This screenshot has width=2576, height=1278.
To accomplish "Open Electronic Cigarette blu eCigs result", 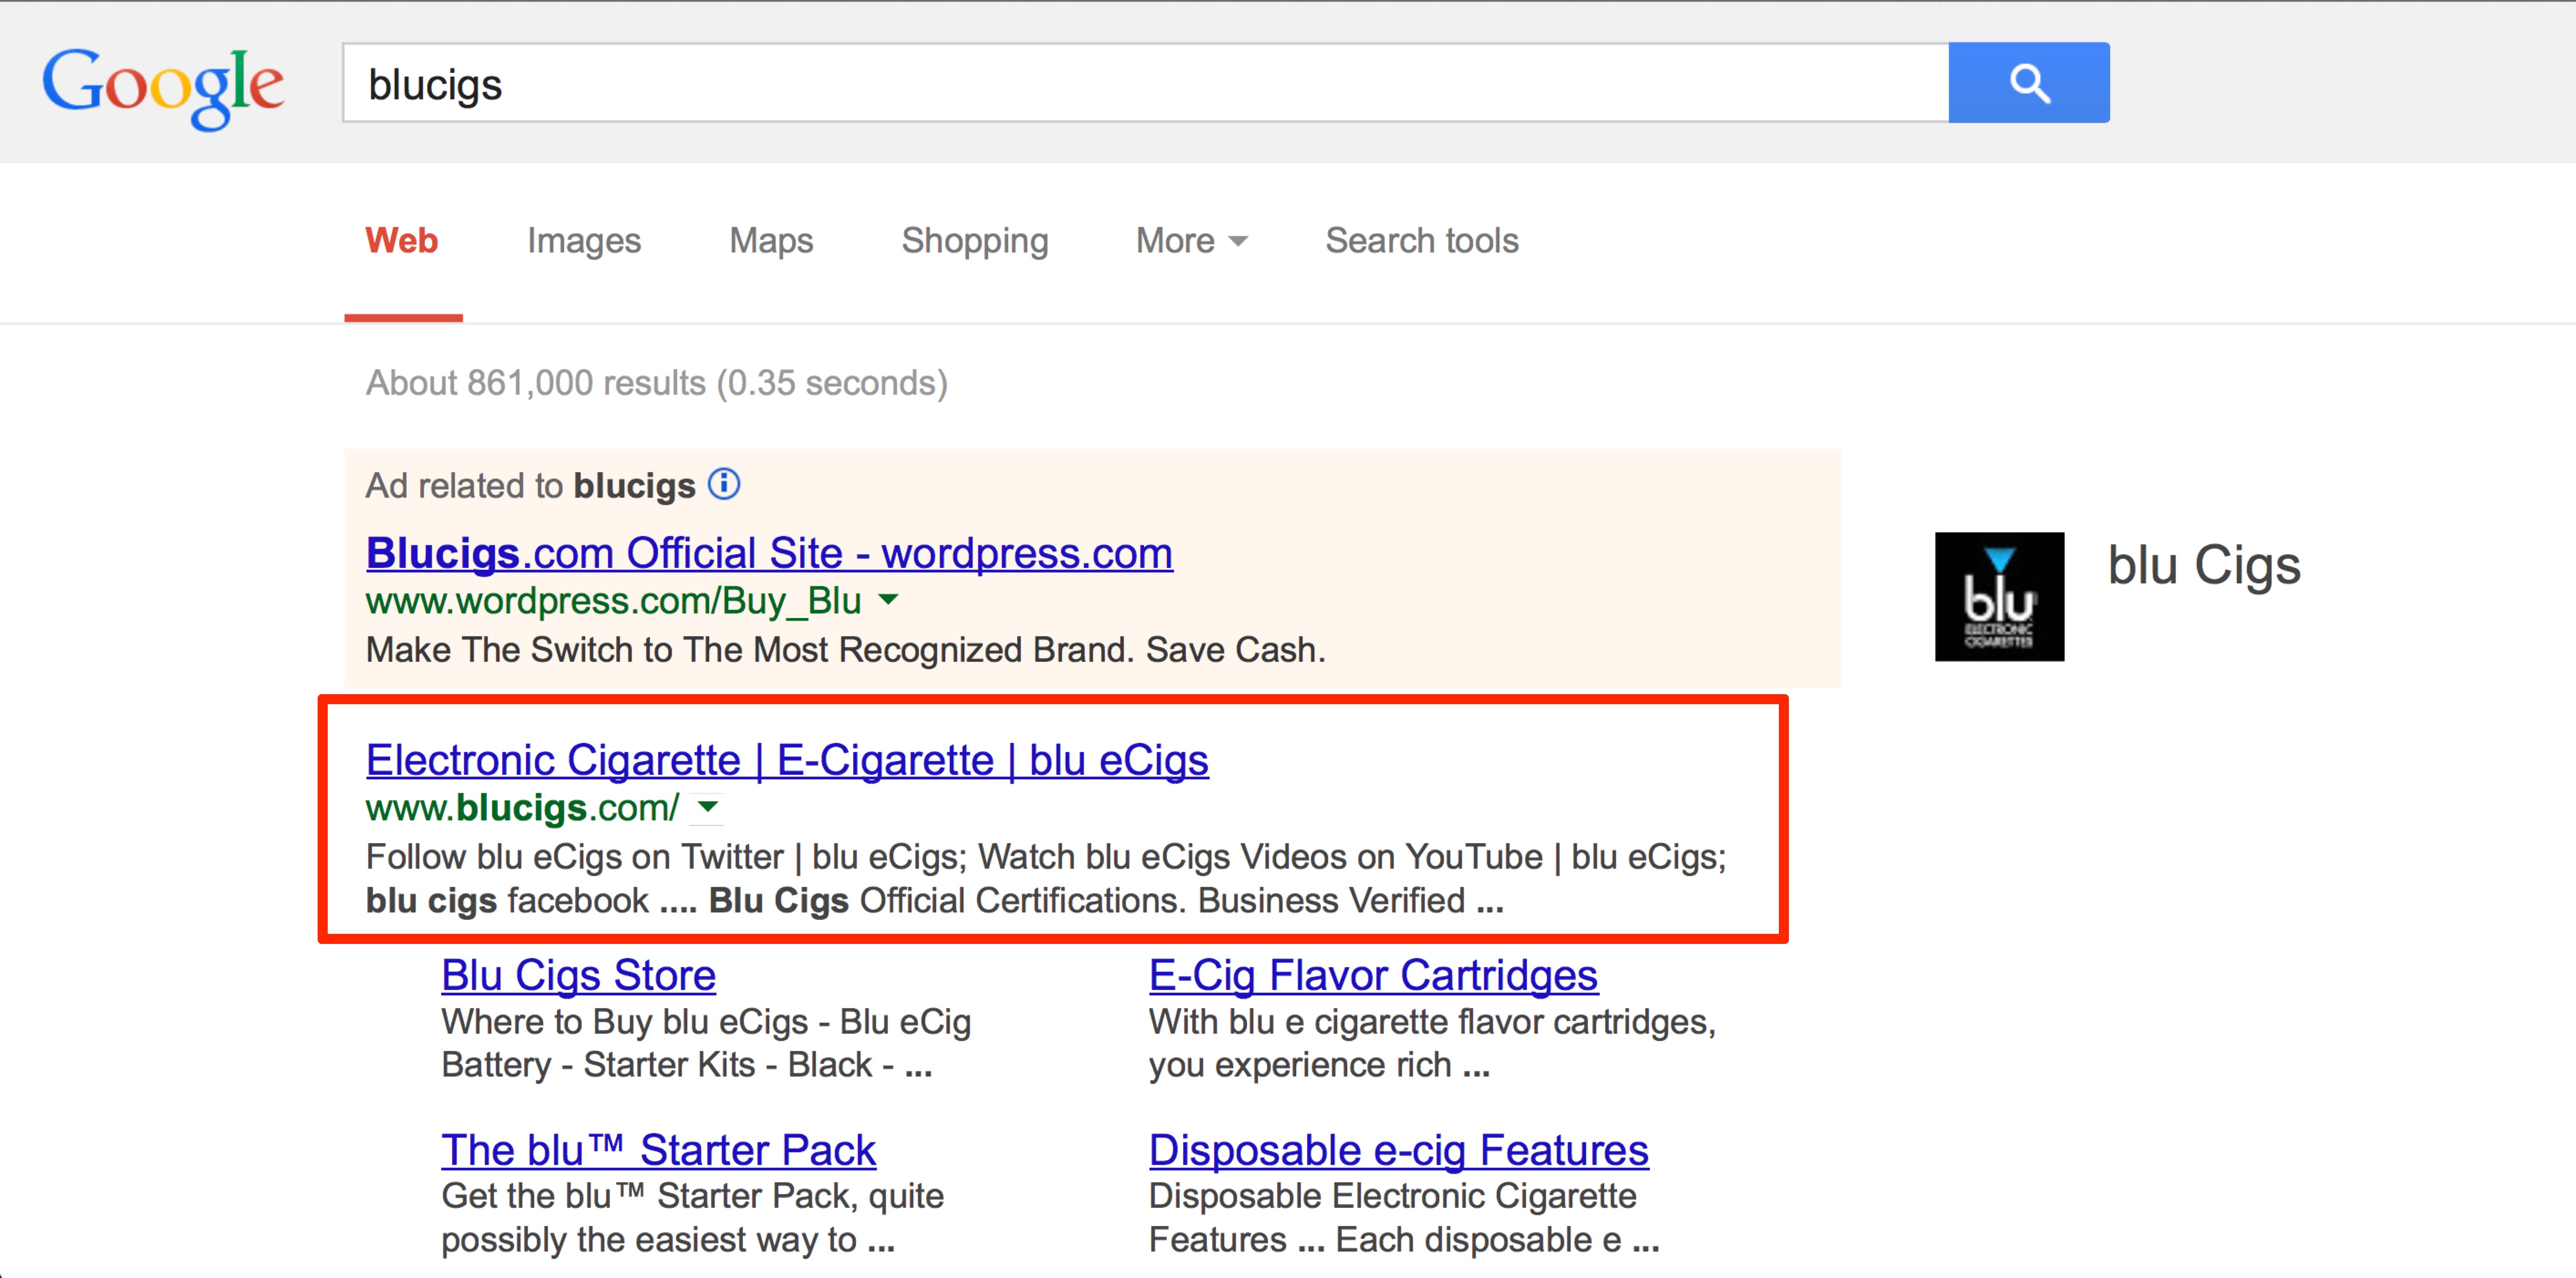I will click(787, 760).
